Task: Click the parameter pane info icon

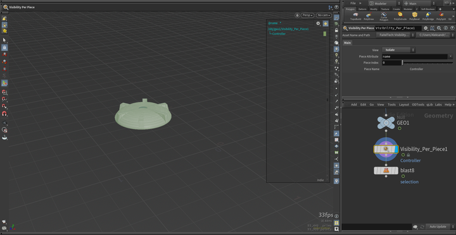Action: tap(445, 28)
